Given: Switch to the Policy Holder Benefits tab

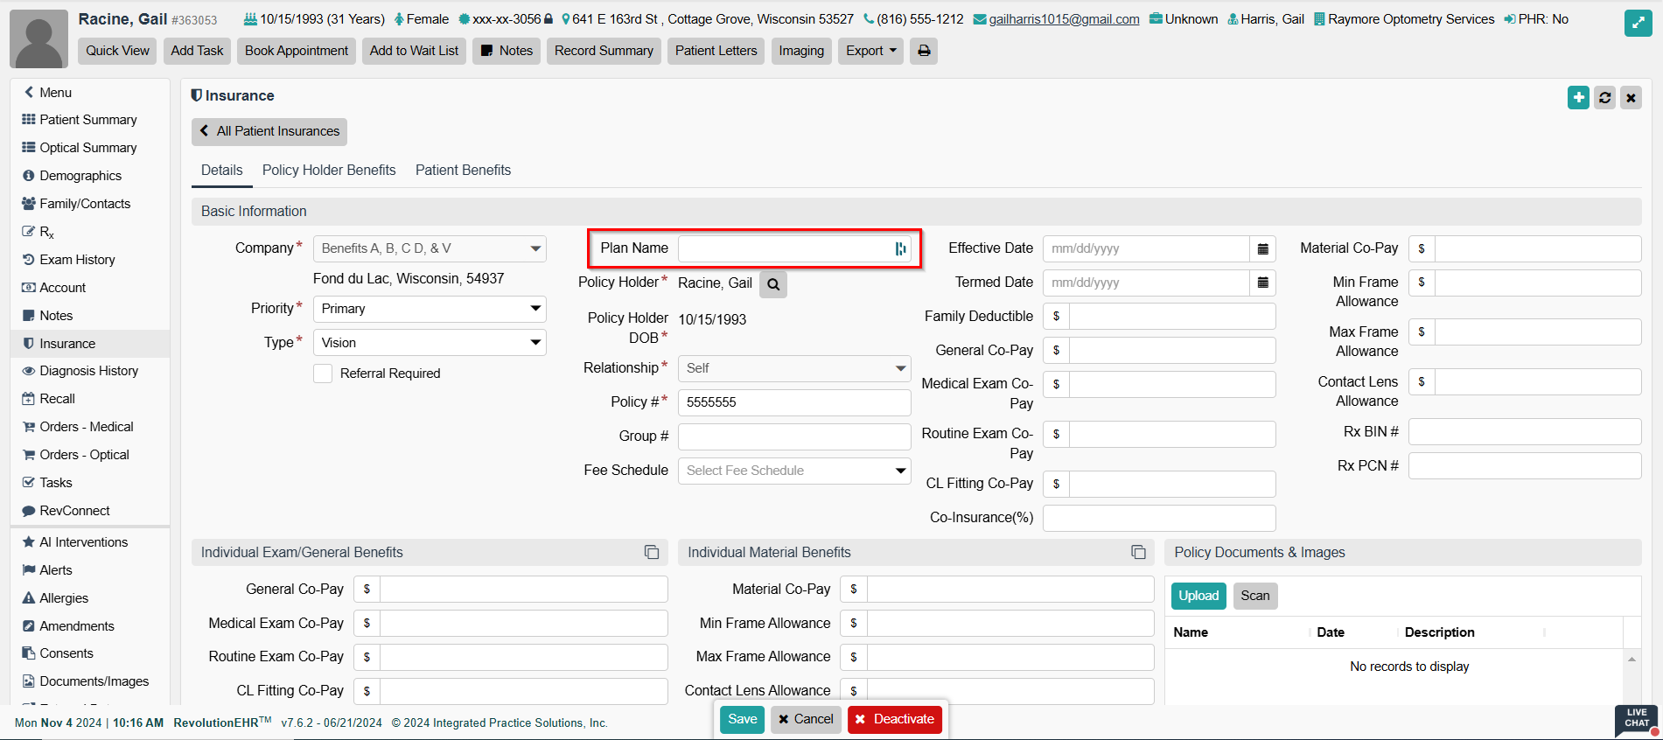Looking at the screenshot, I should [329, 170].
